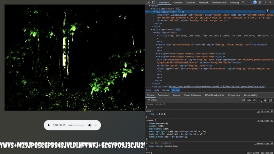Toggle the computed styles sidebar icon

[x=270, y=100]
